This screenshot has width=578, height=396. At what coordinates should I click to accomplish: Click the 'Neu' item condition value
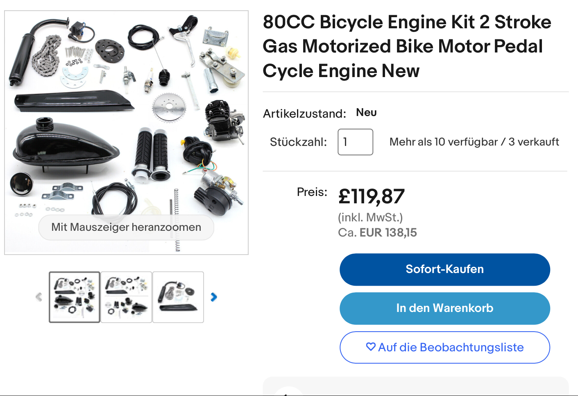point(366,113)
